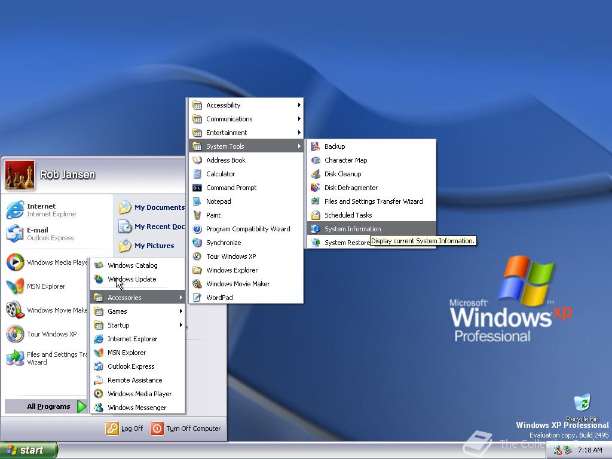Image resolution: width=612 pixels, height=459 pixels.
Task: Select Accessibility folder menu item
Action: pyautogui.click(x=246, y=105)
